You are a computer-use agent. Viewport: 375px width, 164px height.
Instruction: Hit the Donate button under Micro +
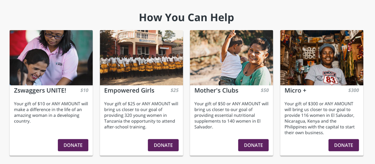pos(343,145)
